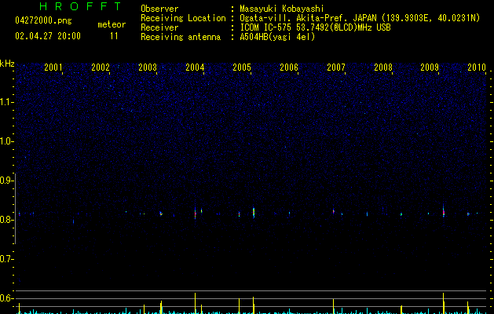Click the red meteor echo near 2009

444,212
